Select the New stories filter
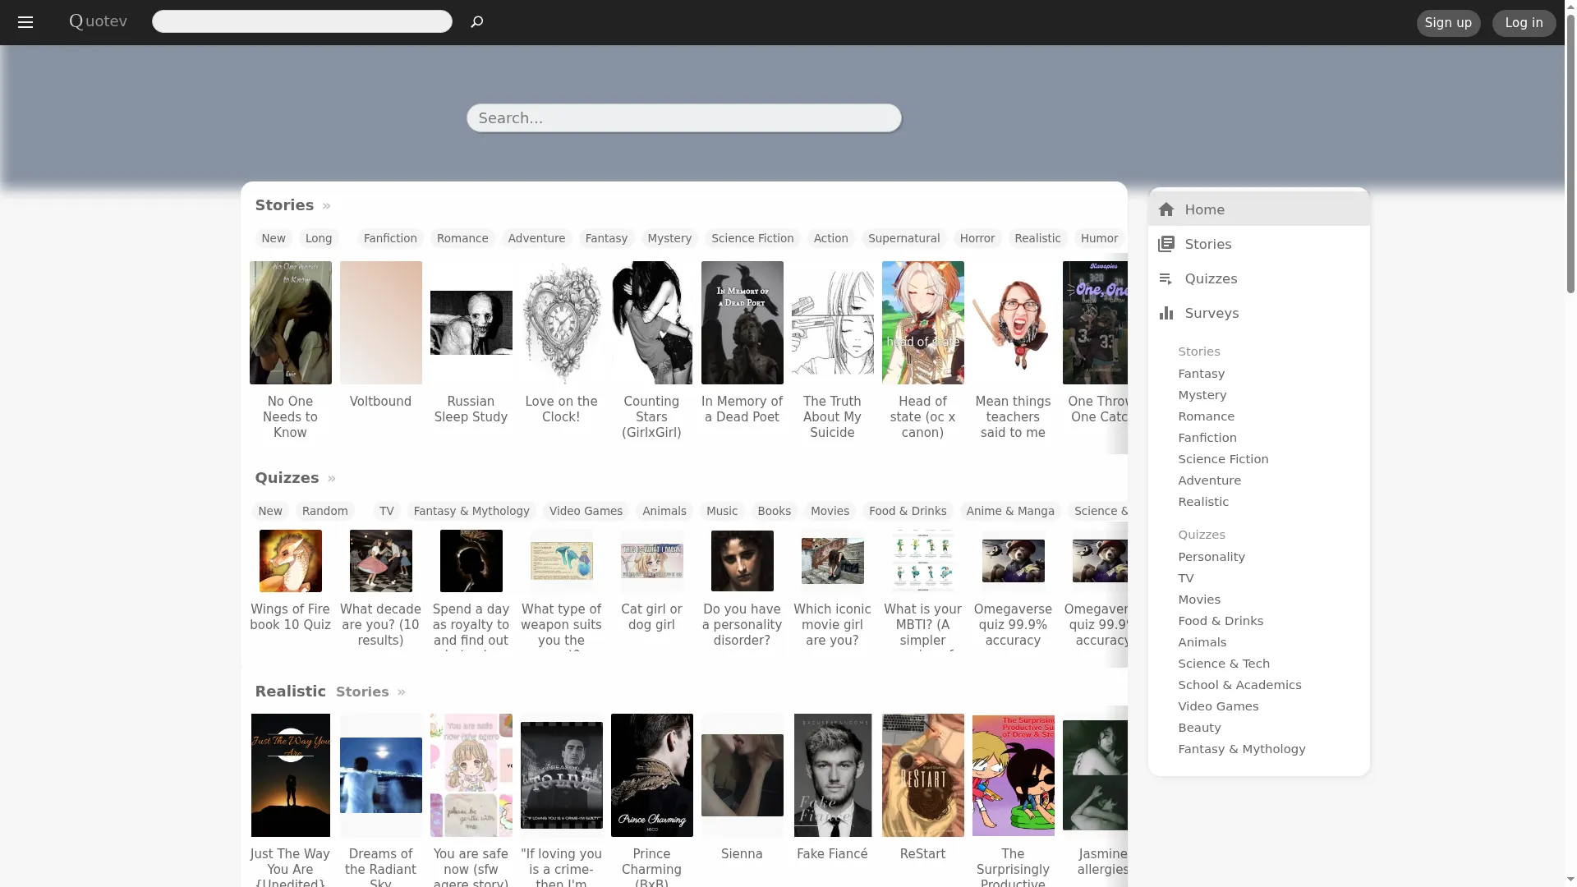The height and width of the screenshot is (887, 1577). pyautogui.click(x=274, y=238)
